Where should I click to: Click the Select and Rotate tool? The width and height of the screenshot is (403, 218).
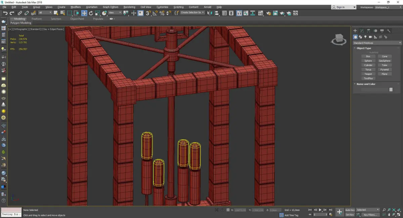(91, 13)
